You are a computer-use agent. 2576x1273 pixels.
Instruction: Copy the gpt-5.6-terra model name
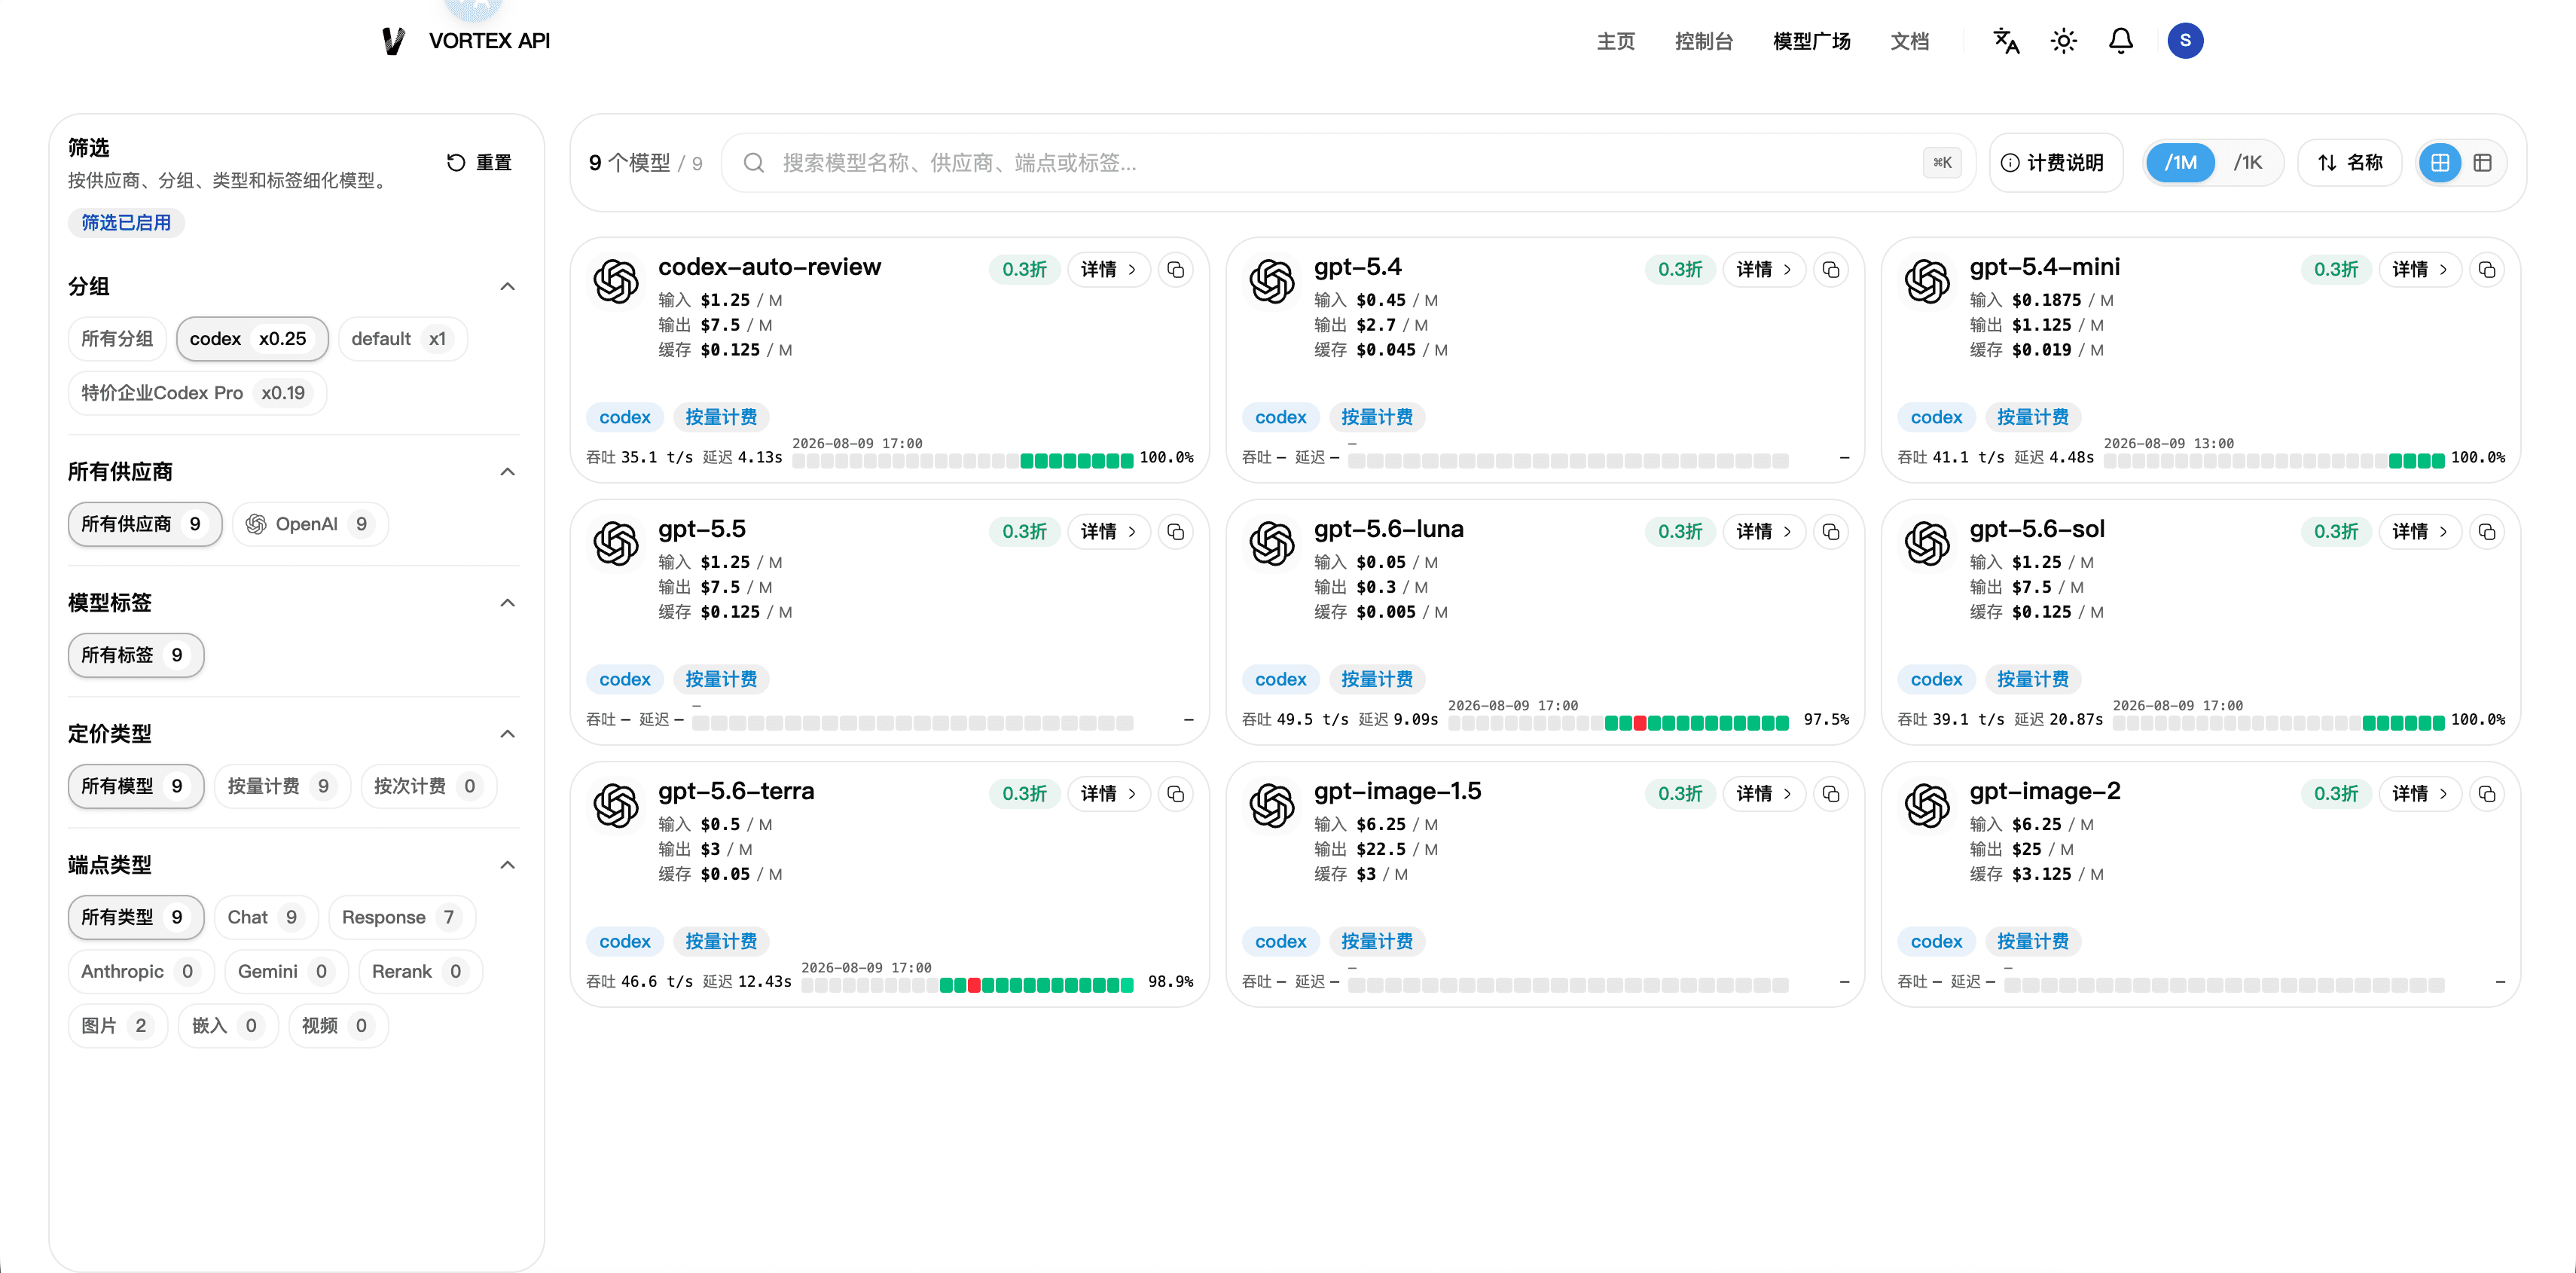tap(1176, 794)
